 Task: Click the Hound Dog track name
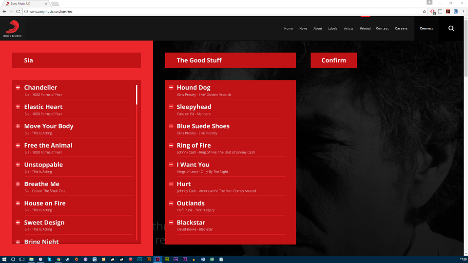(194, 87)
